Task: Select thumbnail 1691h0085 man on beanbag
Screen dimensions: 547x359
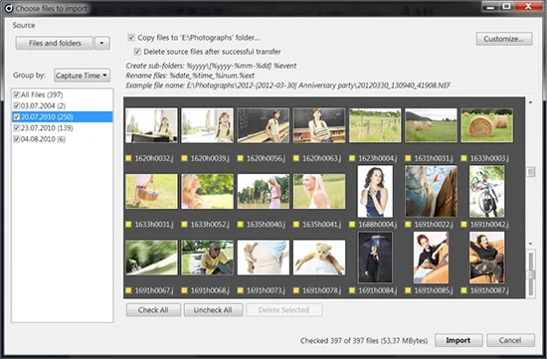Action: (431, 258)
